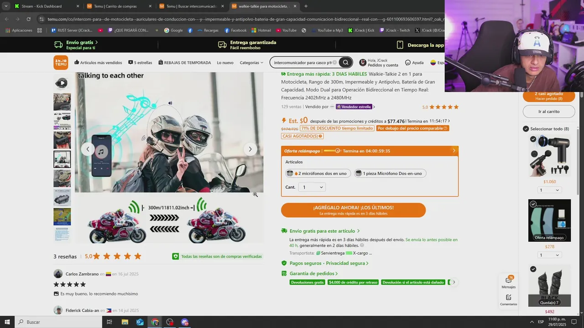This screenshot has height=328, width=584.
Task: Open CASI AGOTADO(S) info tag
Action: [x=302, y=136]
